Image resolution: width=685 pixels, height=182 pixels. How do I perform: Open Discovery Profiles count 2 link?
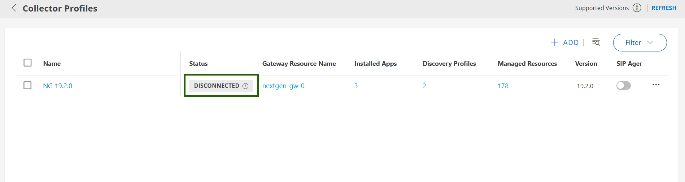coord(424,86)
